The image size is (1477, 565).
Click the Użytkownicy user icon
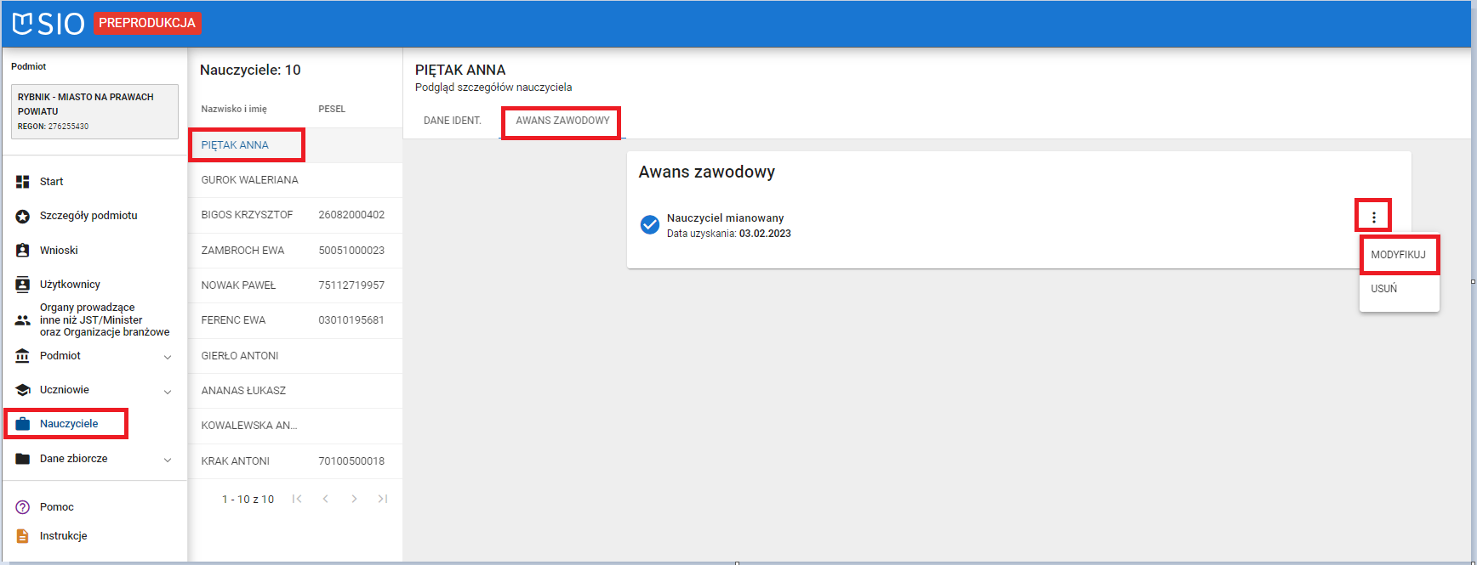[x=23, y=285]
